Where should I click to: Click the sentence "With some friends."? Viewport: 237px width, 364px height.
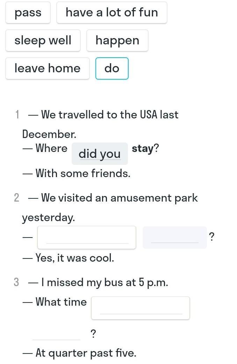(x=83, y=173)
